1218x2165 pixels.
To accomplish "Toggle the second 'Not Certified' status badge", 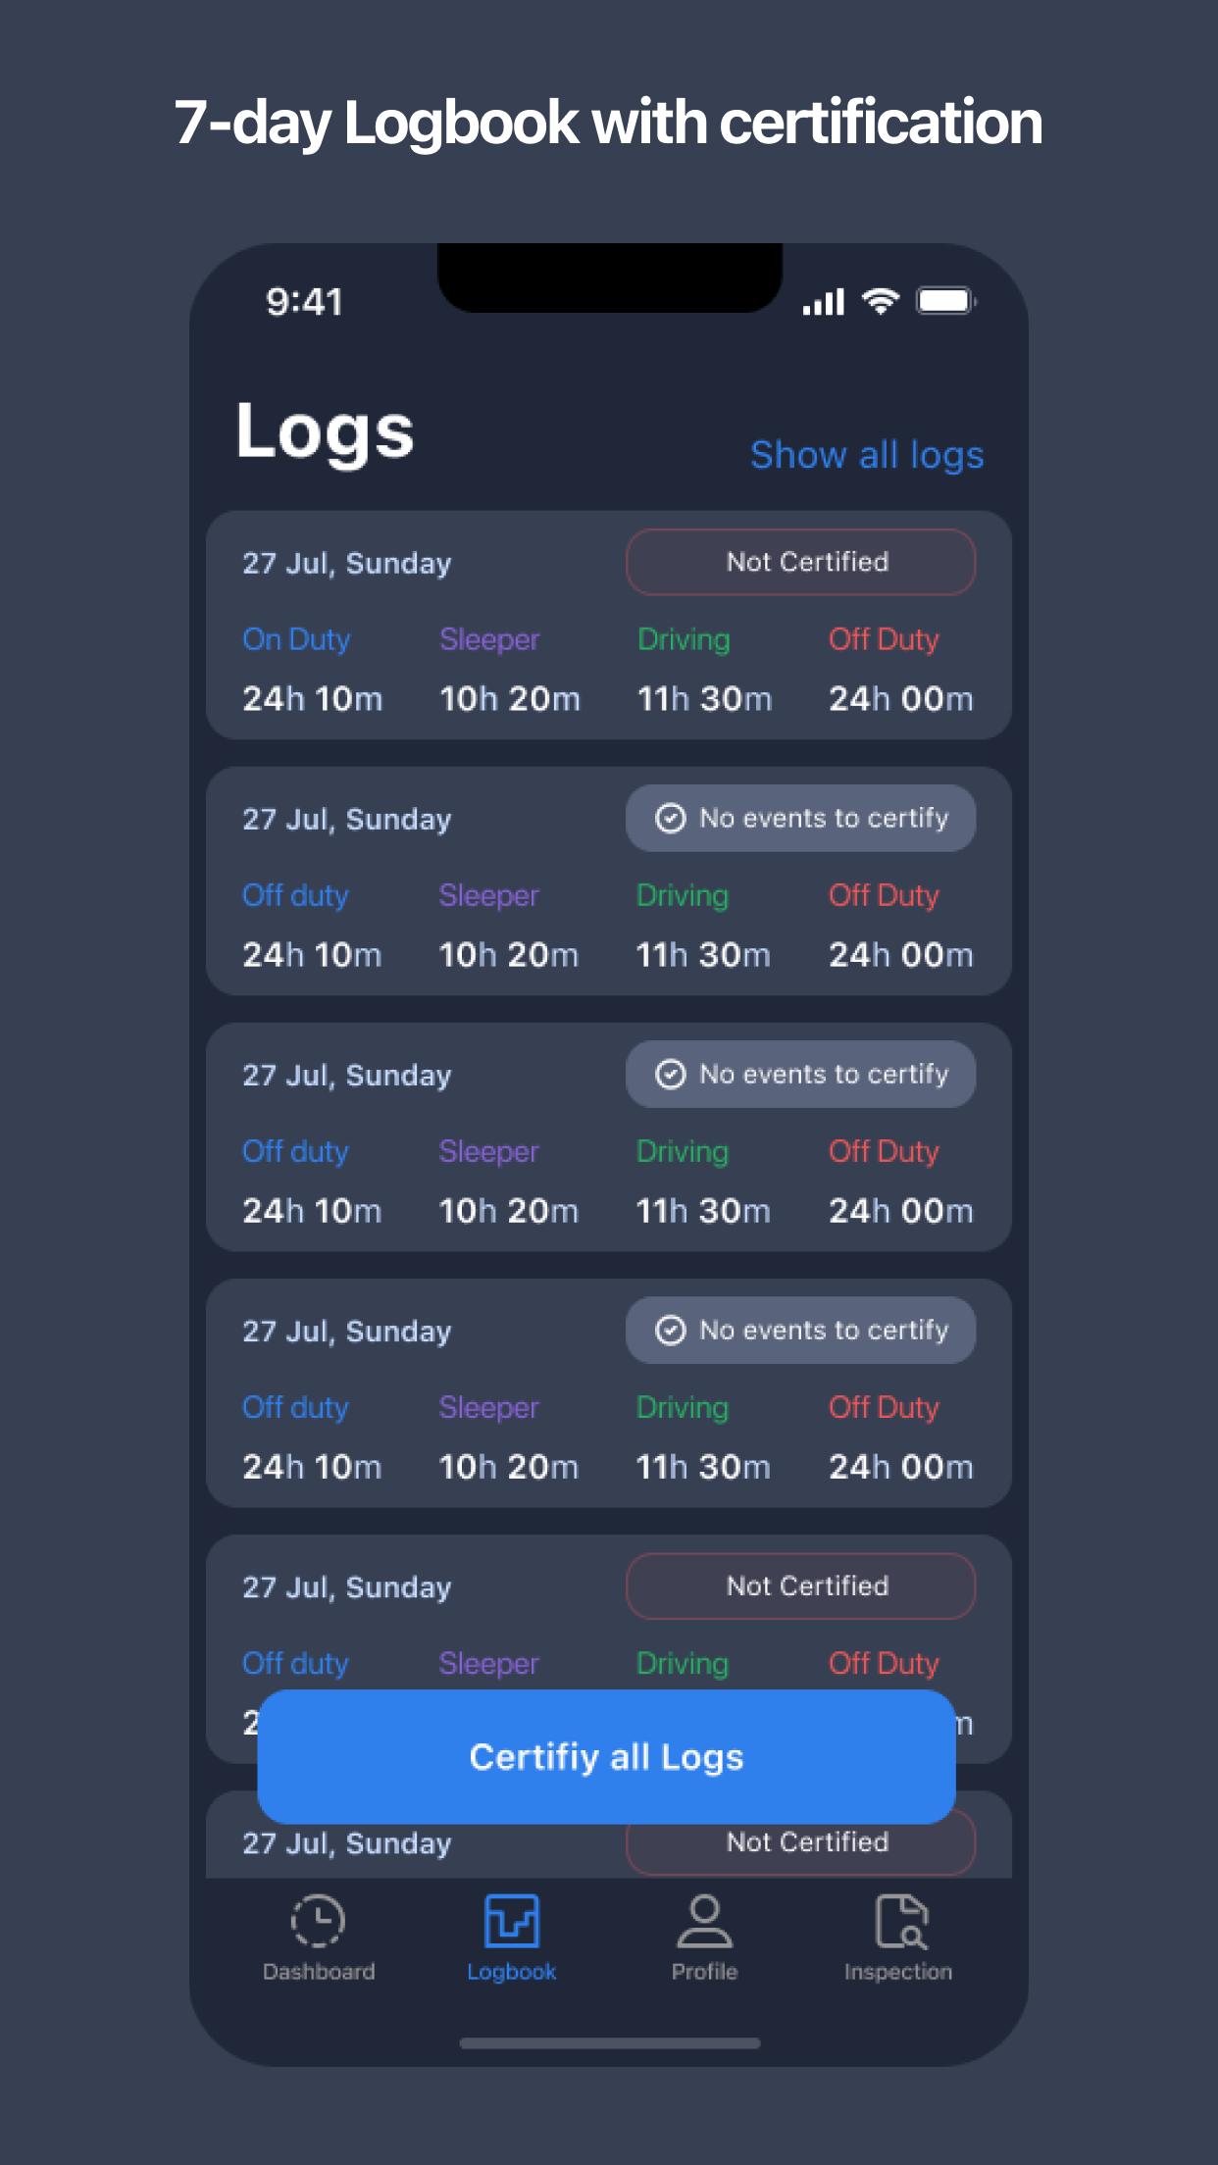I will pos(799,1586).
